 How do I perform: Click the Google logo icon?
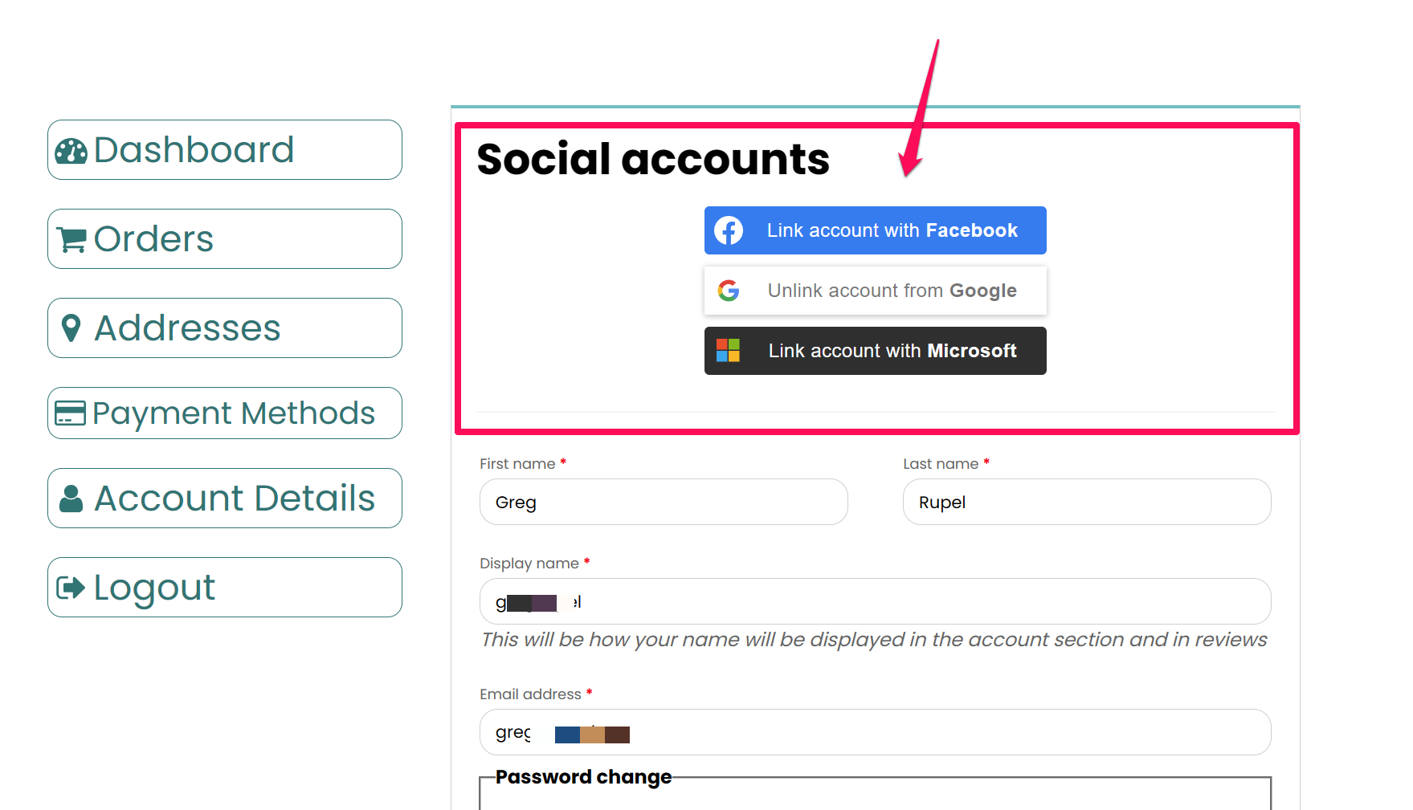pyautogui.click(x=729, y=291)
